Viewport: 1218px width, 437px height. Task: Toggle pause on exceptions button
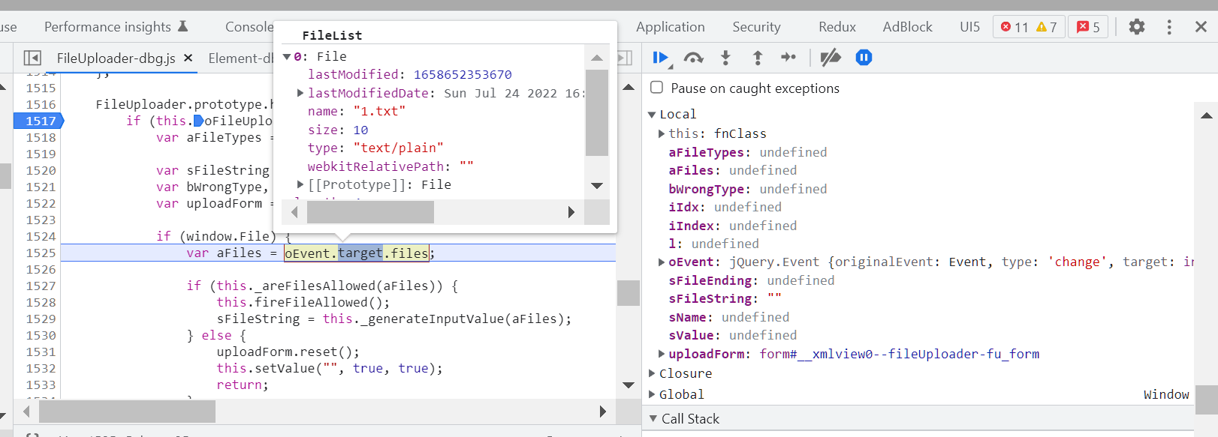864,58
